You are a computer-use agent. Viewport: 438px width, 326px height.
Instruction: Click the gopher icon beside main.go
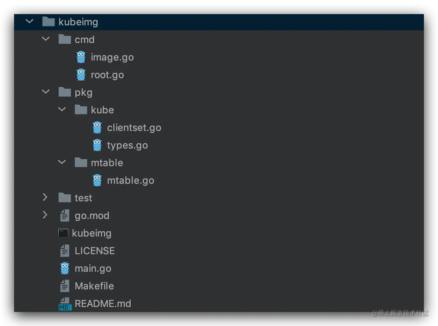[x=65, y=268]
